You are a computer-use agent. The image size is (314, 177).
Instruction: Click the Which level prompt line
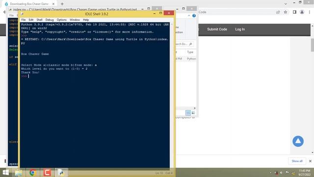[x=54, y=69]
